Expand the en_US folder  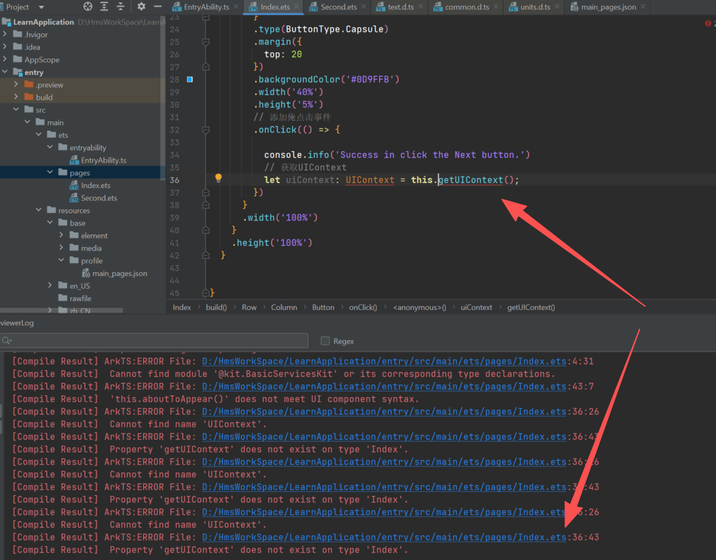click(50, 286)
